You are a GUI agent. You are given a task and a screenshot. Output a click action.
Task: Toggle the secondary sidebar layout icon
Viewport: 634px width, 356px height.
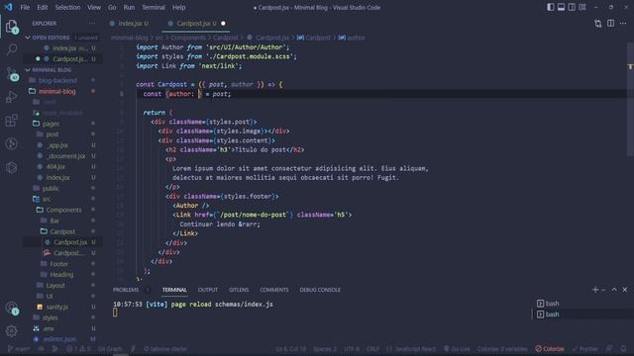point(572,7)
